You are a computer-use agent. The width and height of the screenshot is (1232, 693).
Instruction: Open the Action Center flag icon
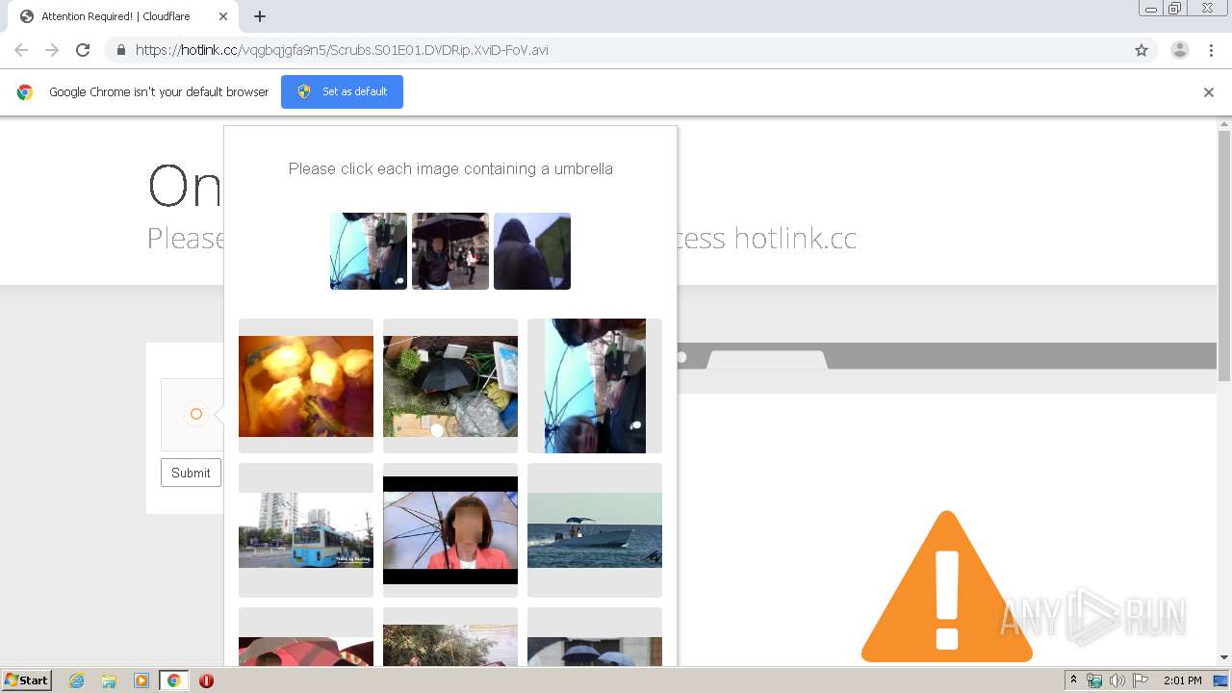tap(1141, 680)
